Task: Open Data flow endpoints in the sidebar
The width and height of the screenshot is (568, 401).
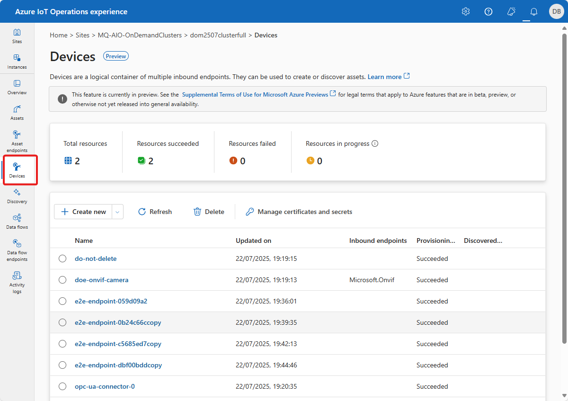Action: pos(17,250)
